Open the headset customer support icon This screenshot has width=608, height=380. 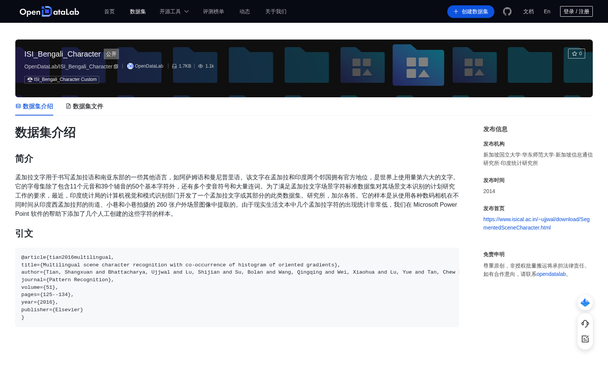585,324
